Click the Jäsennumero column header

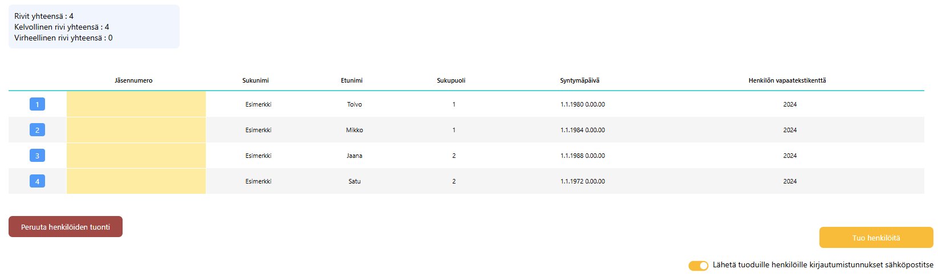point(133,80)
